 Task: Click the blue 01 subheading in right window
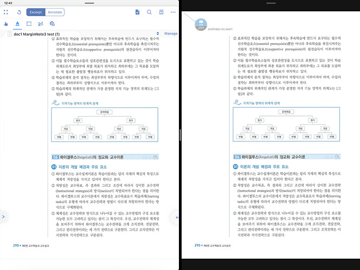261,166
